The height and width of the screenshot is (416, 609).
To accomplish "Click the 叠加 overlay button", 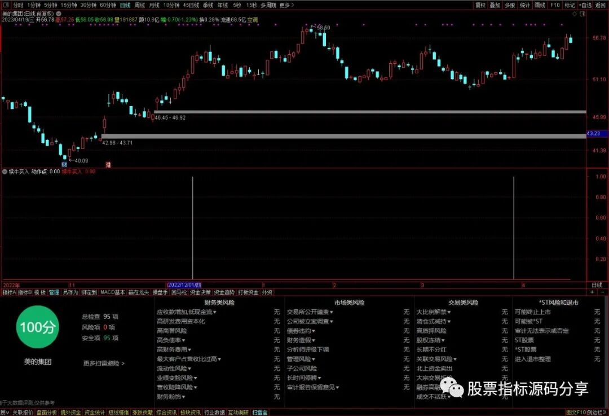I will point(495,5).
